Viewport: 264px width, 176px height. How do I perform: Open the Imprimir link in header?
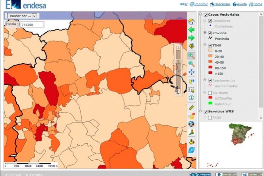tap(199, 4)
